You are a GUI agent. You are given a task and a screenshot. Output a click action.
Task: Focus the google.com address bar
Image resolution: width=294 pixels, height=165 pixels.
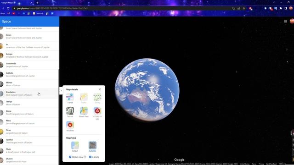122,8
